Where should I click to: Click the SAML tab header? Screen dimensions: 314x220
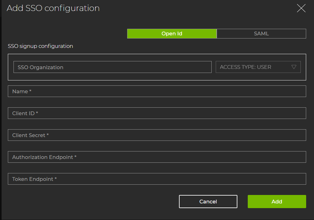pyautogui.click(x=261, y=33)
